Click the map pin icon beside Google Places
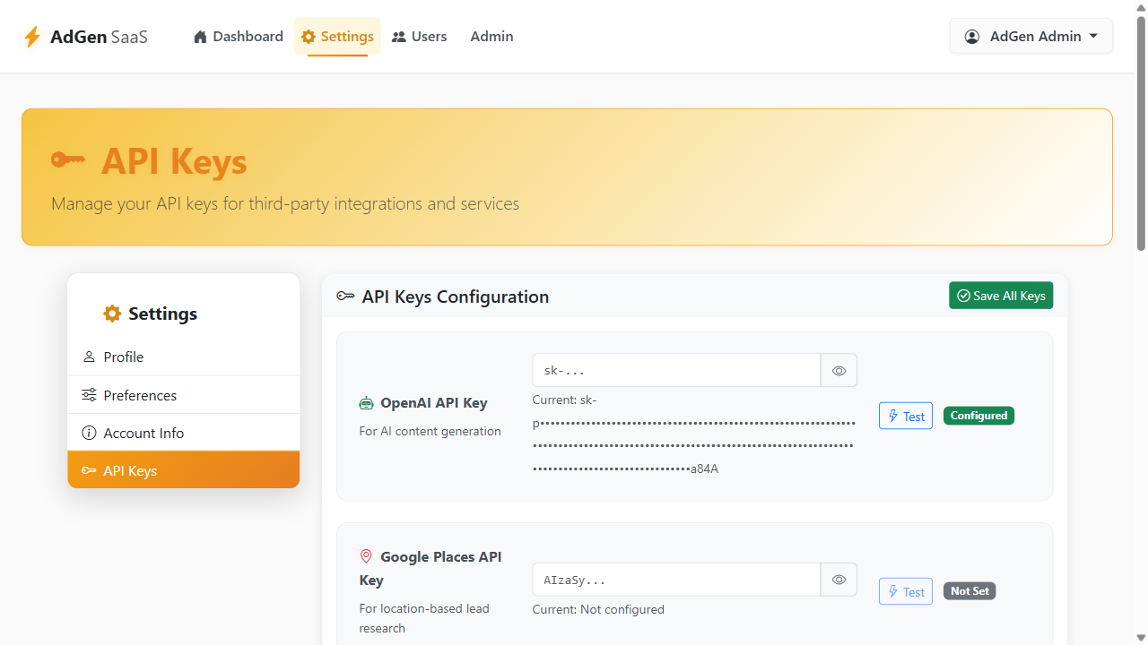1148x645 pixels. [366, 556]
